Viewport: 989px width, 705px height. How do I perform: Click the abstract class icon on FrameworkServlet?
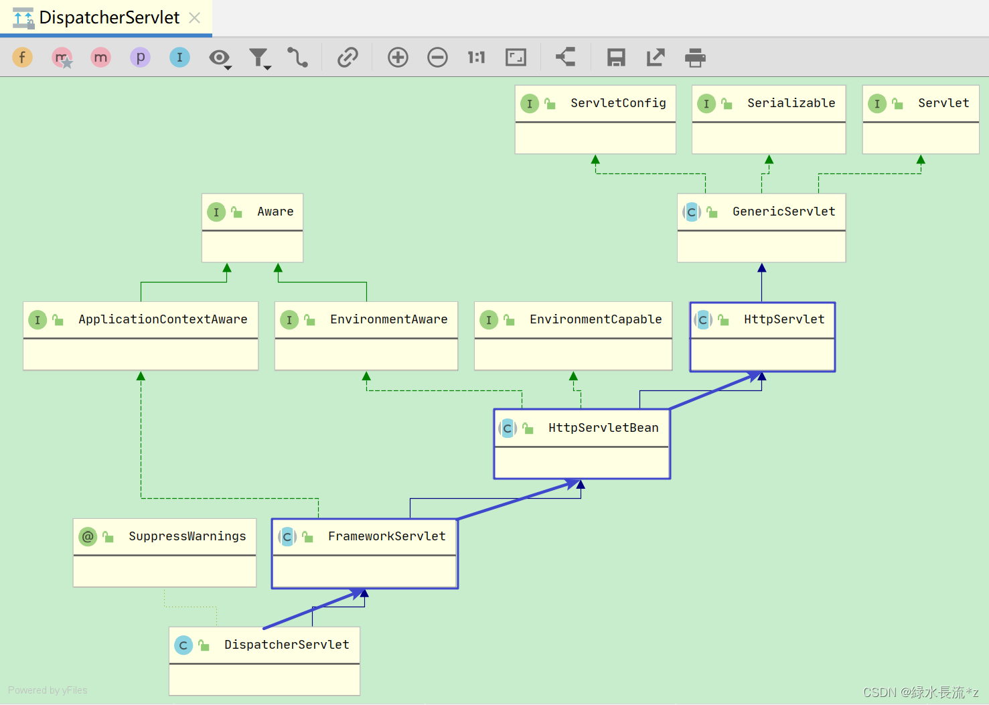pos(287,537)
